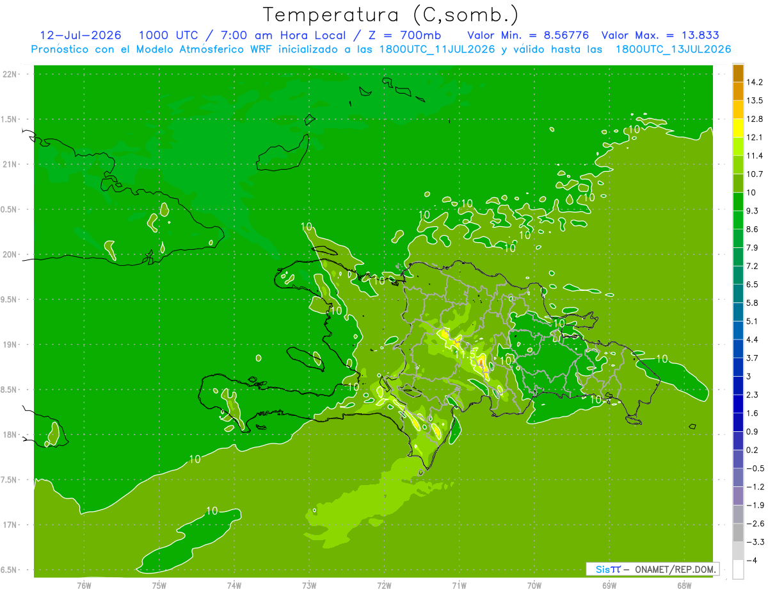Screen dimensions: 768x594
Task: Click the "9.5N" latitude axis label
Action: point(10,299)
